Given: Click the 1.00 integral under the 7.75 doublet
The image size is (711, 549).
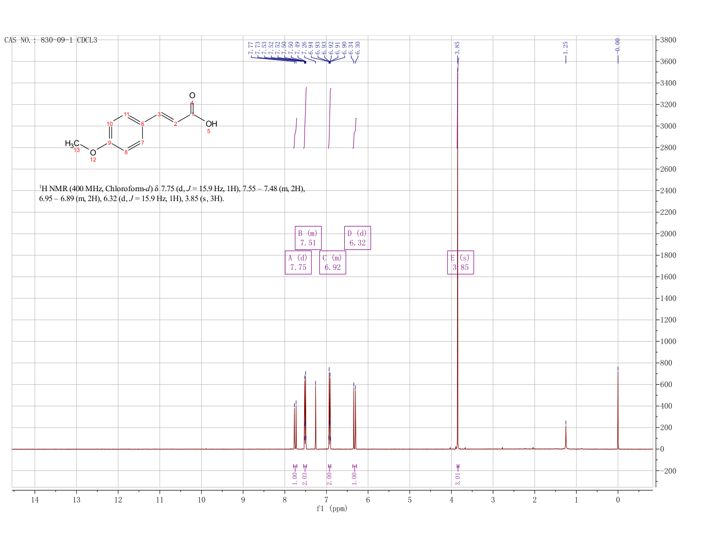Looking at the screenshot, I should [295, 479].
